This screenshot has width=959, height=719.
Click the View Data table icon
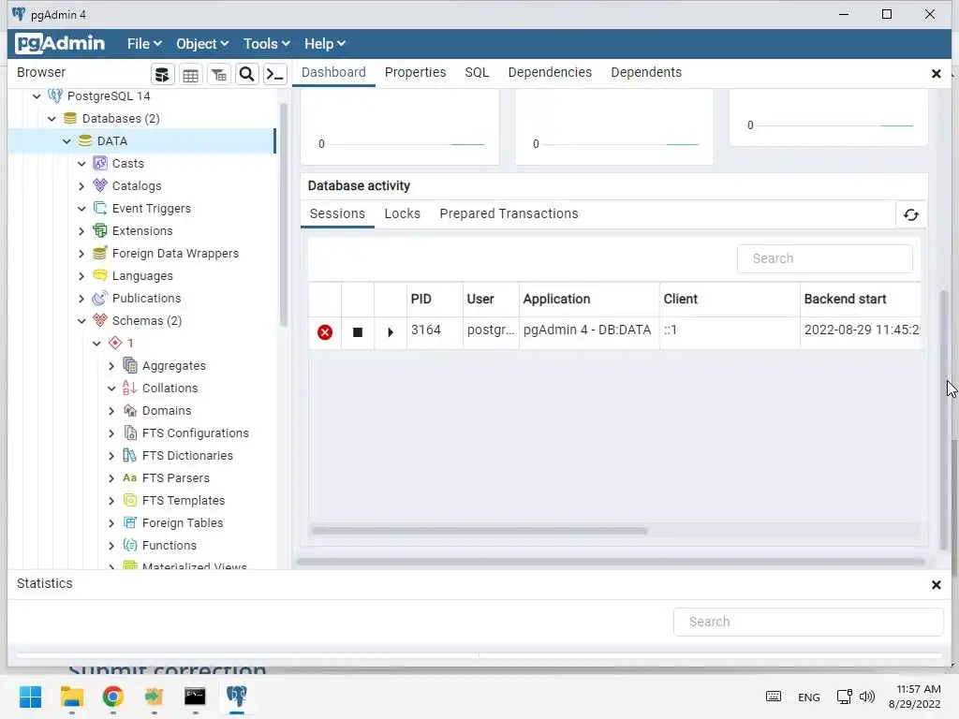tap(191, 75)
